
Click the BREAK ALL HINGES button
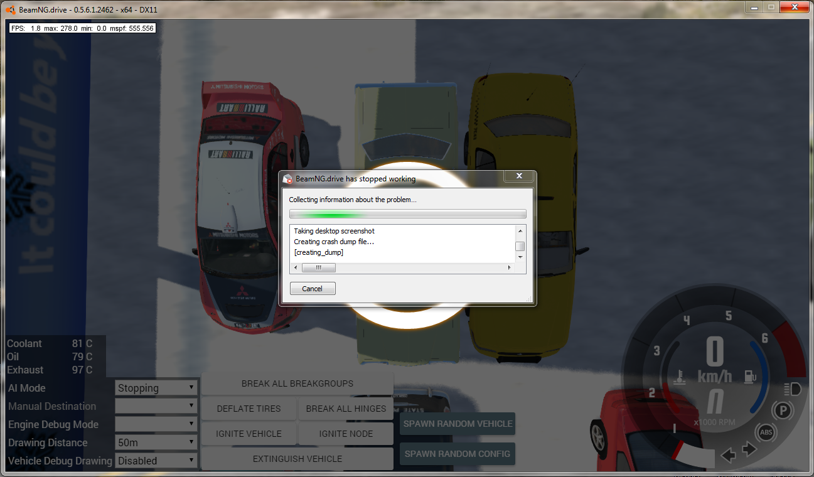[346, 409]
